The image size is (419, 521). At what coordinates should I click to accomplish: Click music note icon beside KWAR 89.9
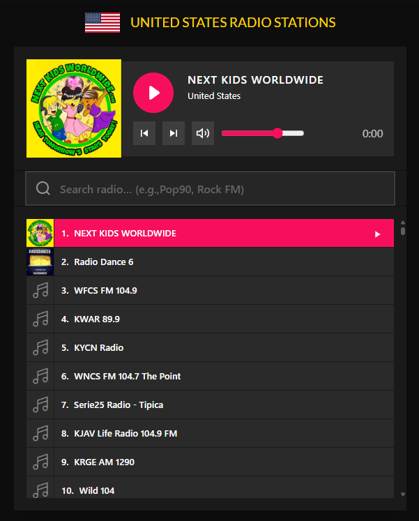[x=40, y=319]
